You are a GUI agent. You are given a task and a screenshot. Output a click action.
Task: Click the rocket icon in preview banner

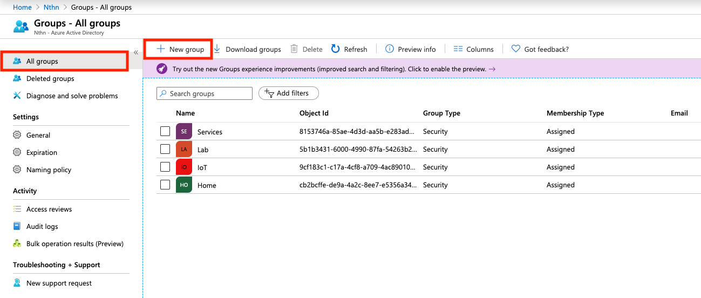pos(162,69)
